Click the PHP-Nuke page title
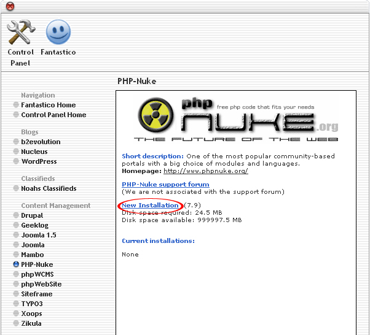The height and width of the screenshot is (335, 370). pyautogui.click(x=137, y=81)
